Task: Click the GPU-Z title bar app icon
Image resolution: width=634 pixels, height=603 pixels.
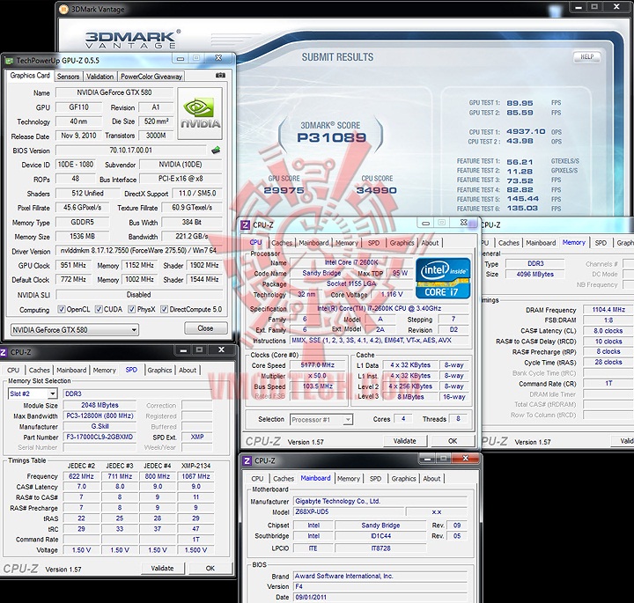Action: click(10, 61)
